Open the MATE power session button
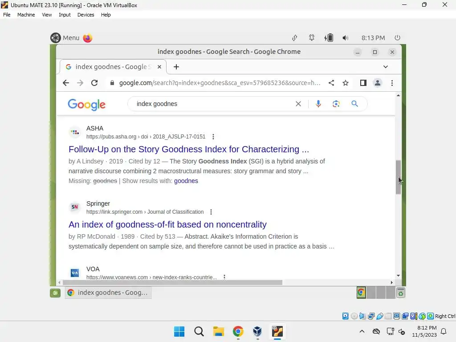The width and height of the screenshot is (456, 342). (398, 38)
